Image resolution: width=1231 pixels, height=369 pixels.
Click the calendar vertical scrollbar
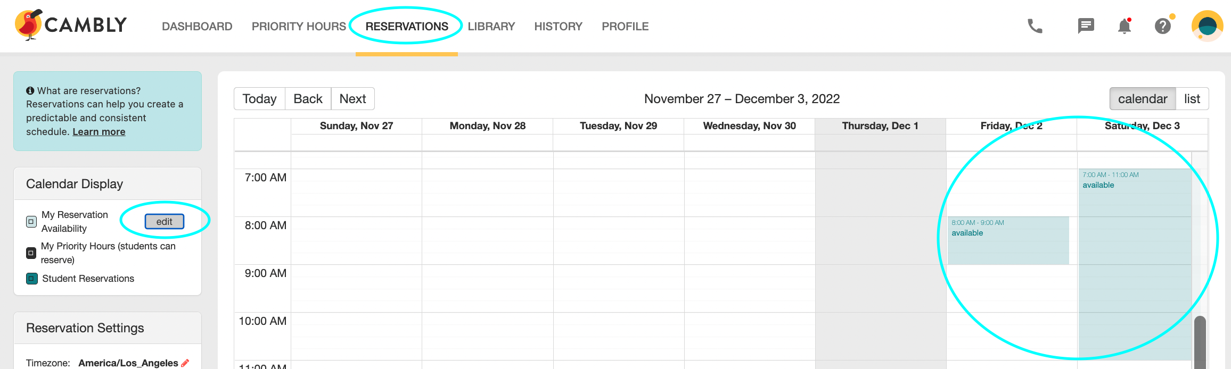click(1200, 342)
